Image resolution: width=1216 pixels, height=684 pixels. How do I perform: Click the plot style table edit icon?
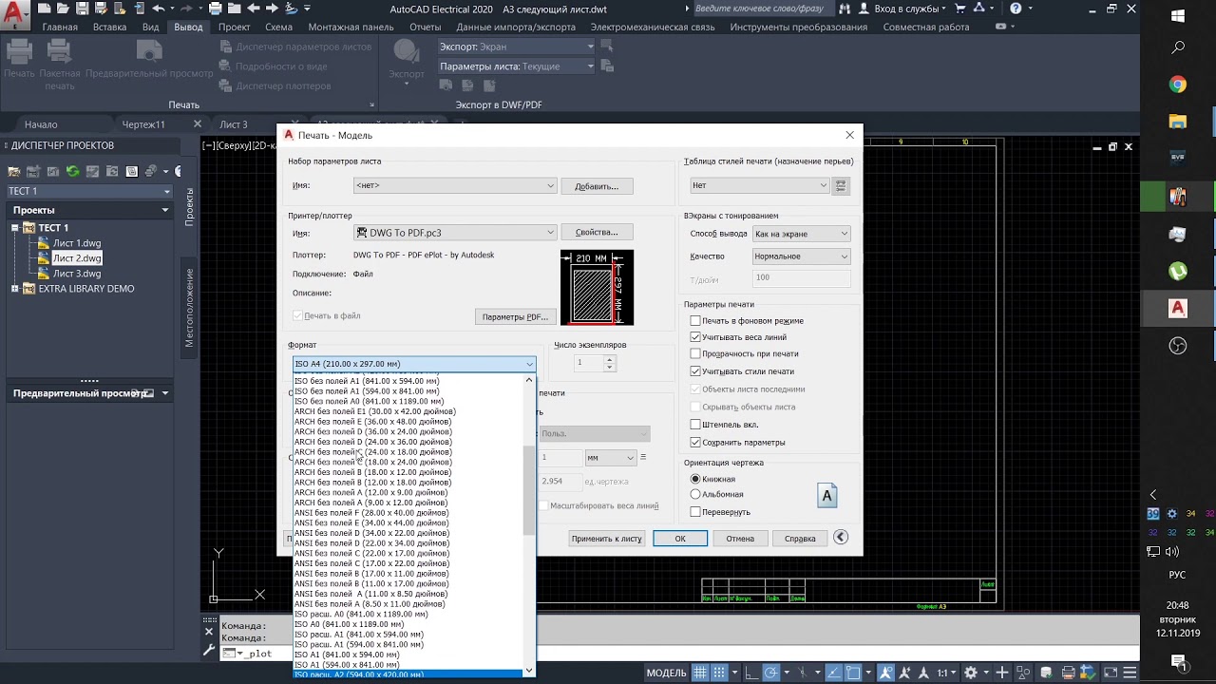click(841, 186)
